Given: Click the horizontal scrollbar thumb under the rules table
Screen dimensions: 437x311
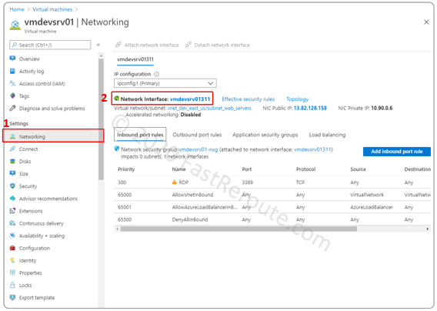Looking at the screenshot, I should [x=239, y=229].
